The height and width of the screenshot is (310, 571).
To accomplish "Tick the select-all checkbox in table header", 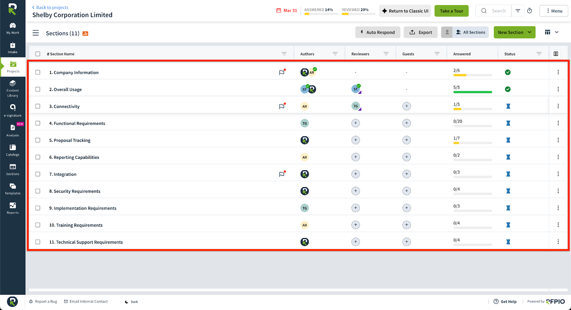I will point(38,54).
